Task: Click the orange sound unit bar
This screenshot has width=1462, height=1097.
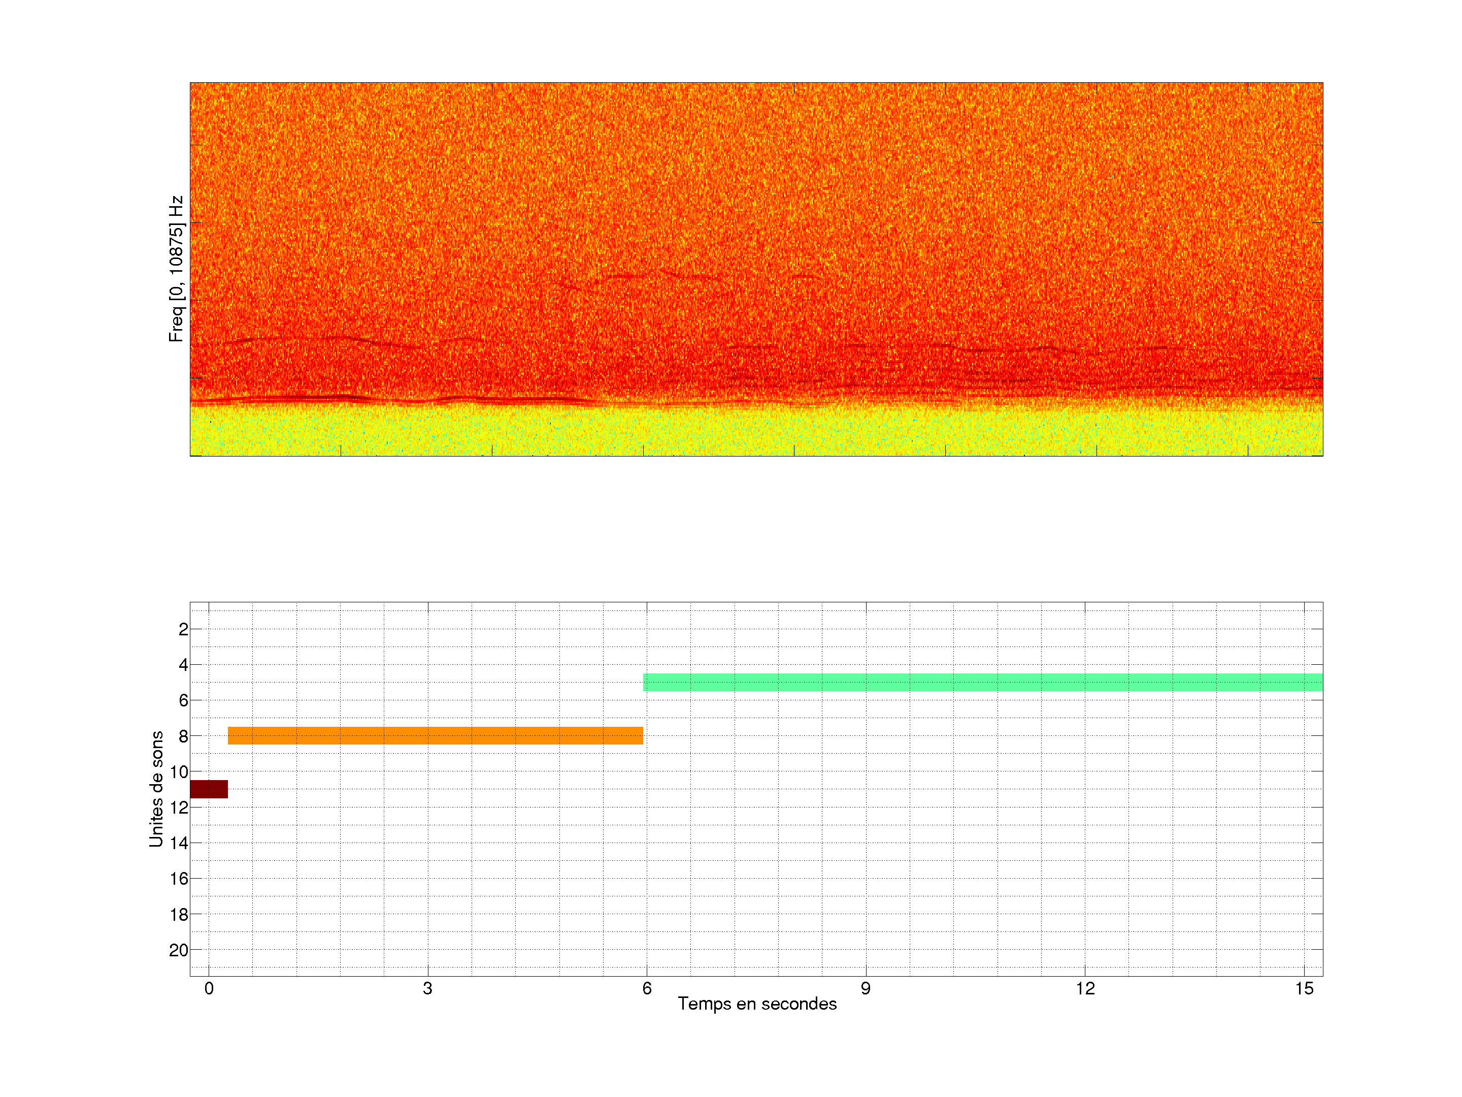Action: [435, 735]
